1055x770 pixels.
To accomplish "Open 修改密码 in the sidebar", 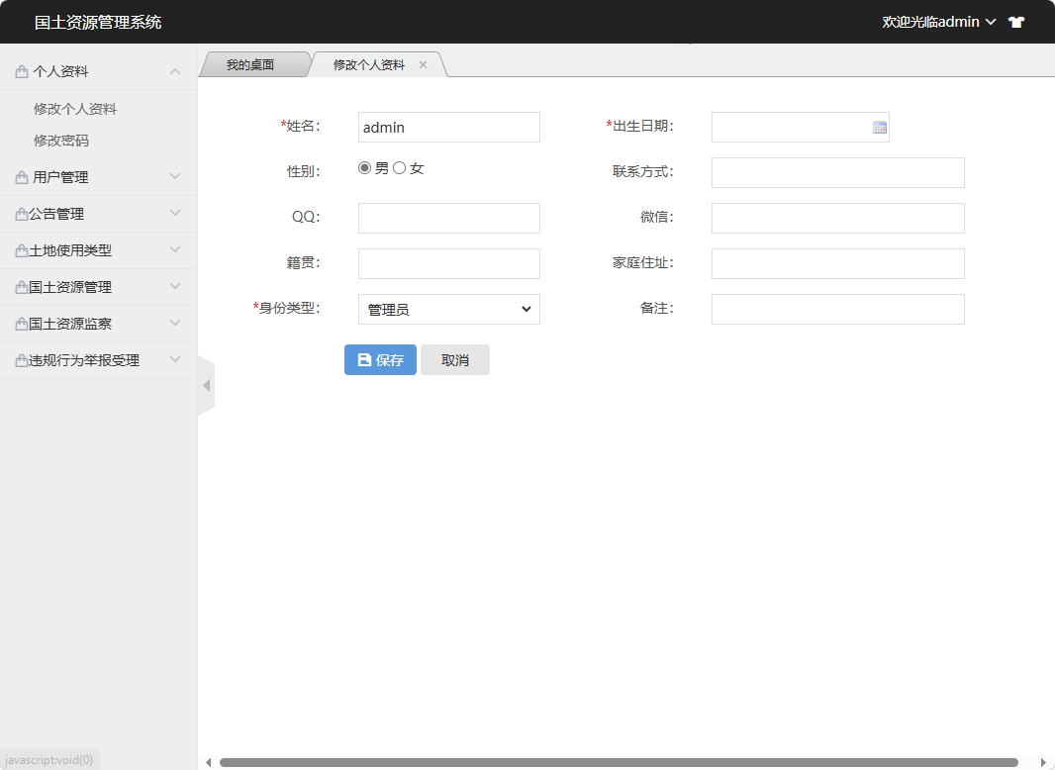I will pos(61,141).
